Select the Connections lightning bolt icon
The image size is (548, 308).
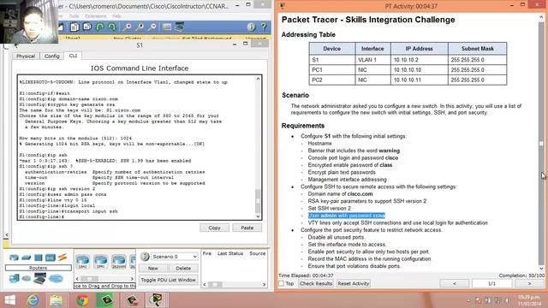[63, 258]
